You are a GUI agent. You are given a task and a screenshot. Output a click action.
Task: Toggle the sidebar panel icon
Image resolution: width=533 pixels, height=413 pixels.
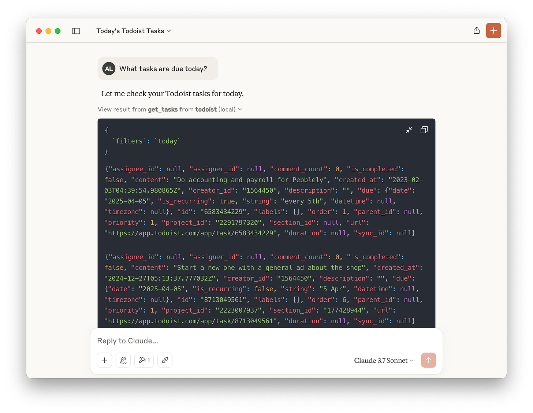[x=76, y=31]
